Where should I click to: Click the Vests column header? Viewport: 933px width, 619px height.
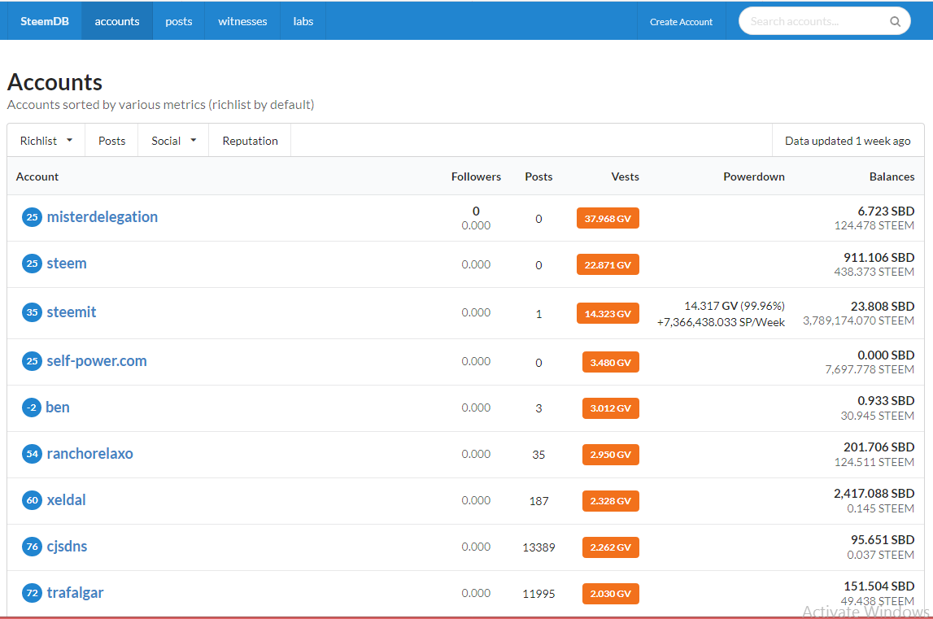[x=625, y=177]
